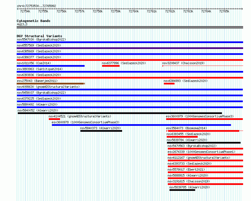Click the nsv6386377 (Sedlazeck2020) label
This screenshot has height=201, width=251.
click(39, 57)
